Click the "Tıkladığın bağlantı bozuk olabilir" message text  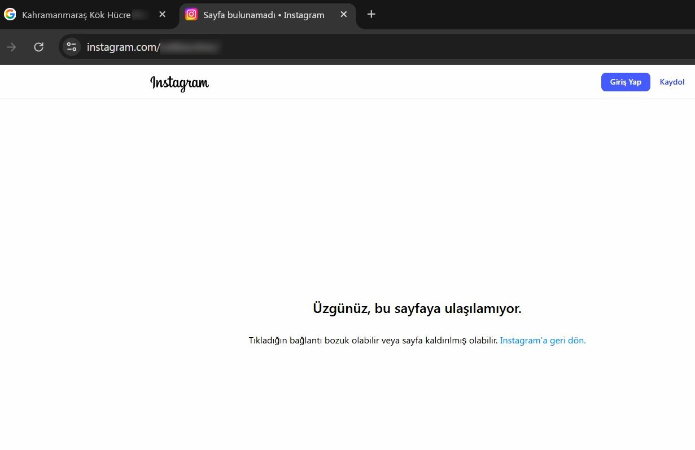point(373,341)
